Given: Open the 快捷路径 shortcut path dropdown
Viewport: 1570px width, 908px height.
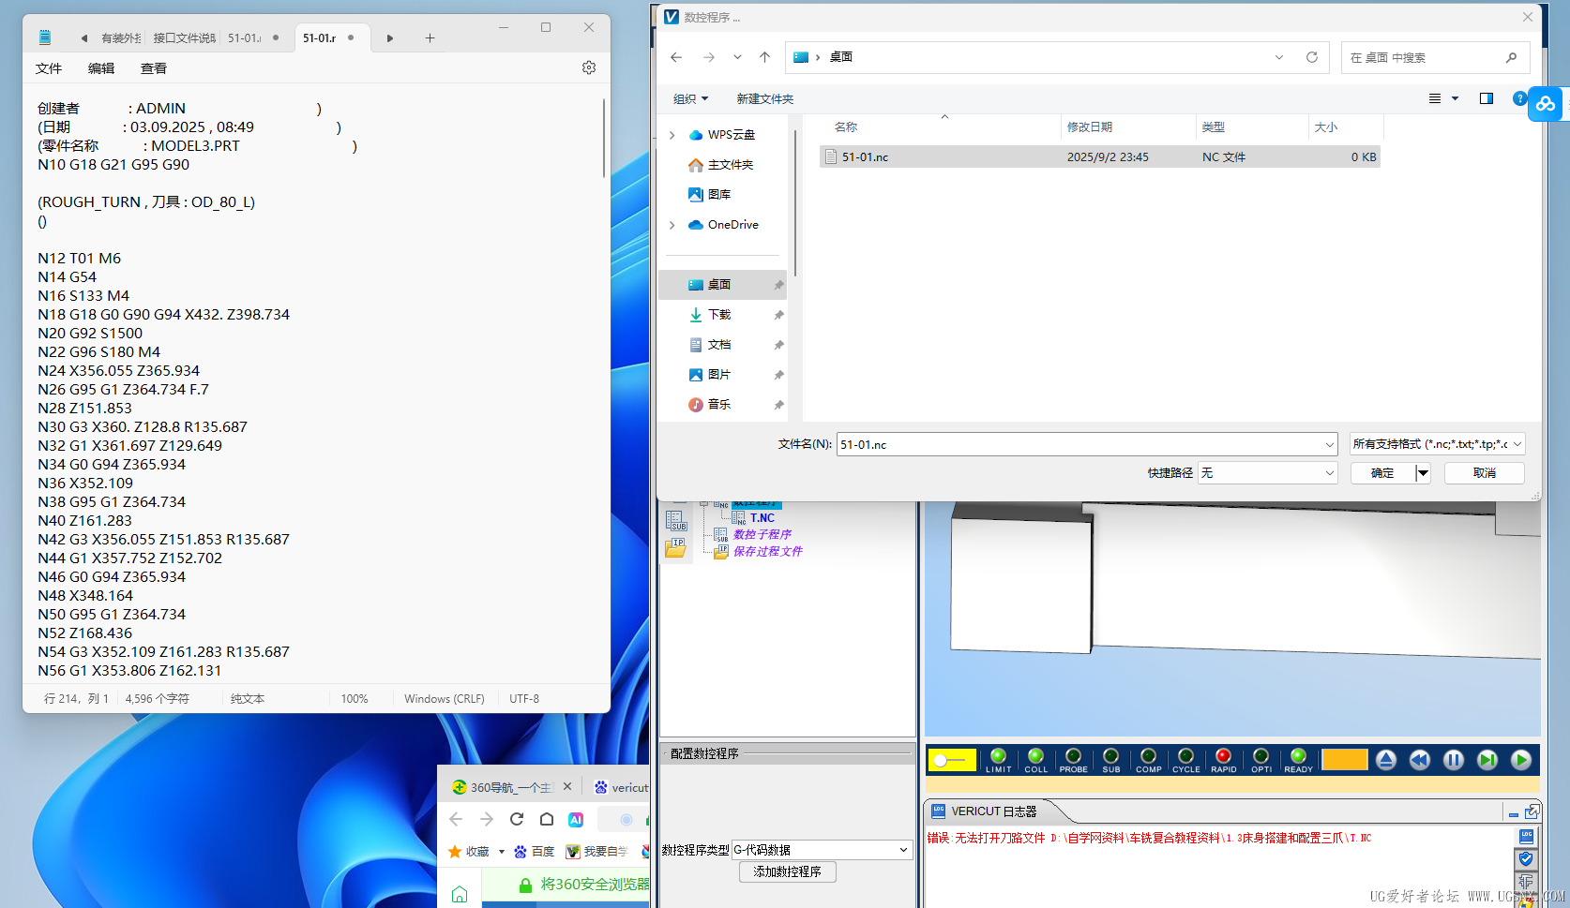Looking at the screenshot, I should coord(1267,473).
